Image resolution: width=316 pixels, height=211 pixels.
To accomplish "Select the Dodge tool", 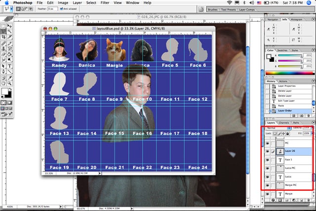I will (x=9, y=59).
